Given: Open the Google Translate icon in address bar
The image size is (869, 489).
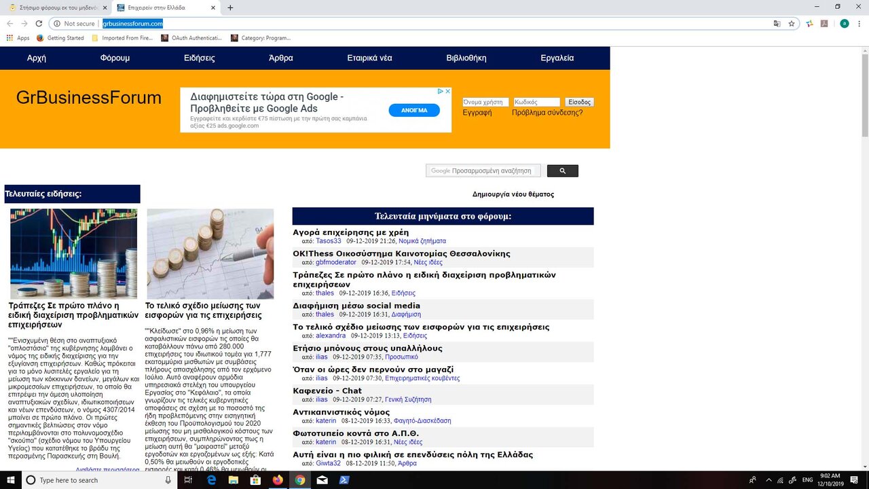Looking at the screenshot, I should pyautogui.click(x=777, y=24).
